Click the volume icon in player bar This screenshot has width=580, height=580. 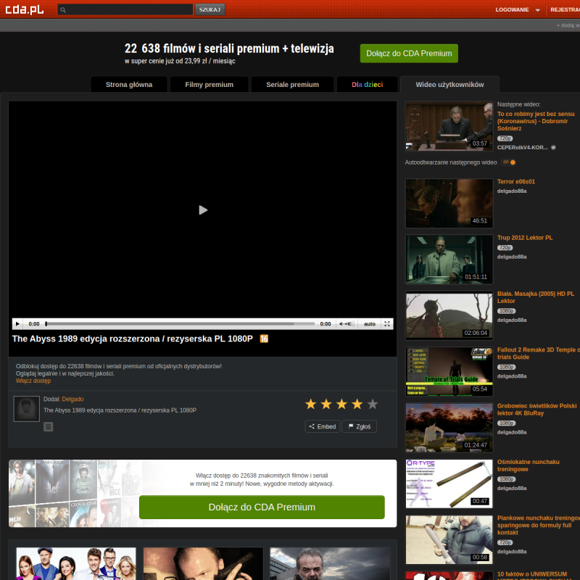click(345, 324)
